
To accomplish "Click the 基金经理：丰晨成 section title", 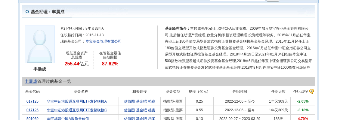I will (x=48, y=12).
